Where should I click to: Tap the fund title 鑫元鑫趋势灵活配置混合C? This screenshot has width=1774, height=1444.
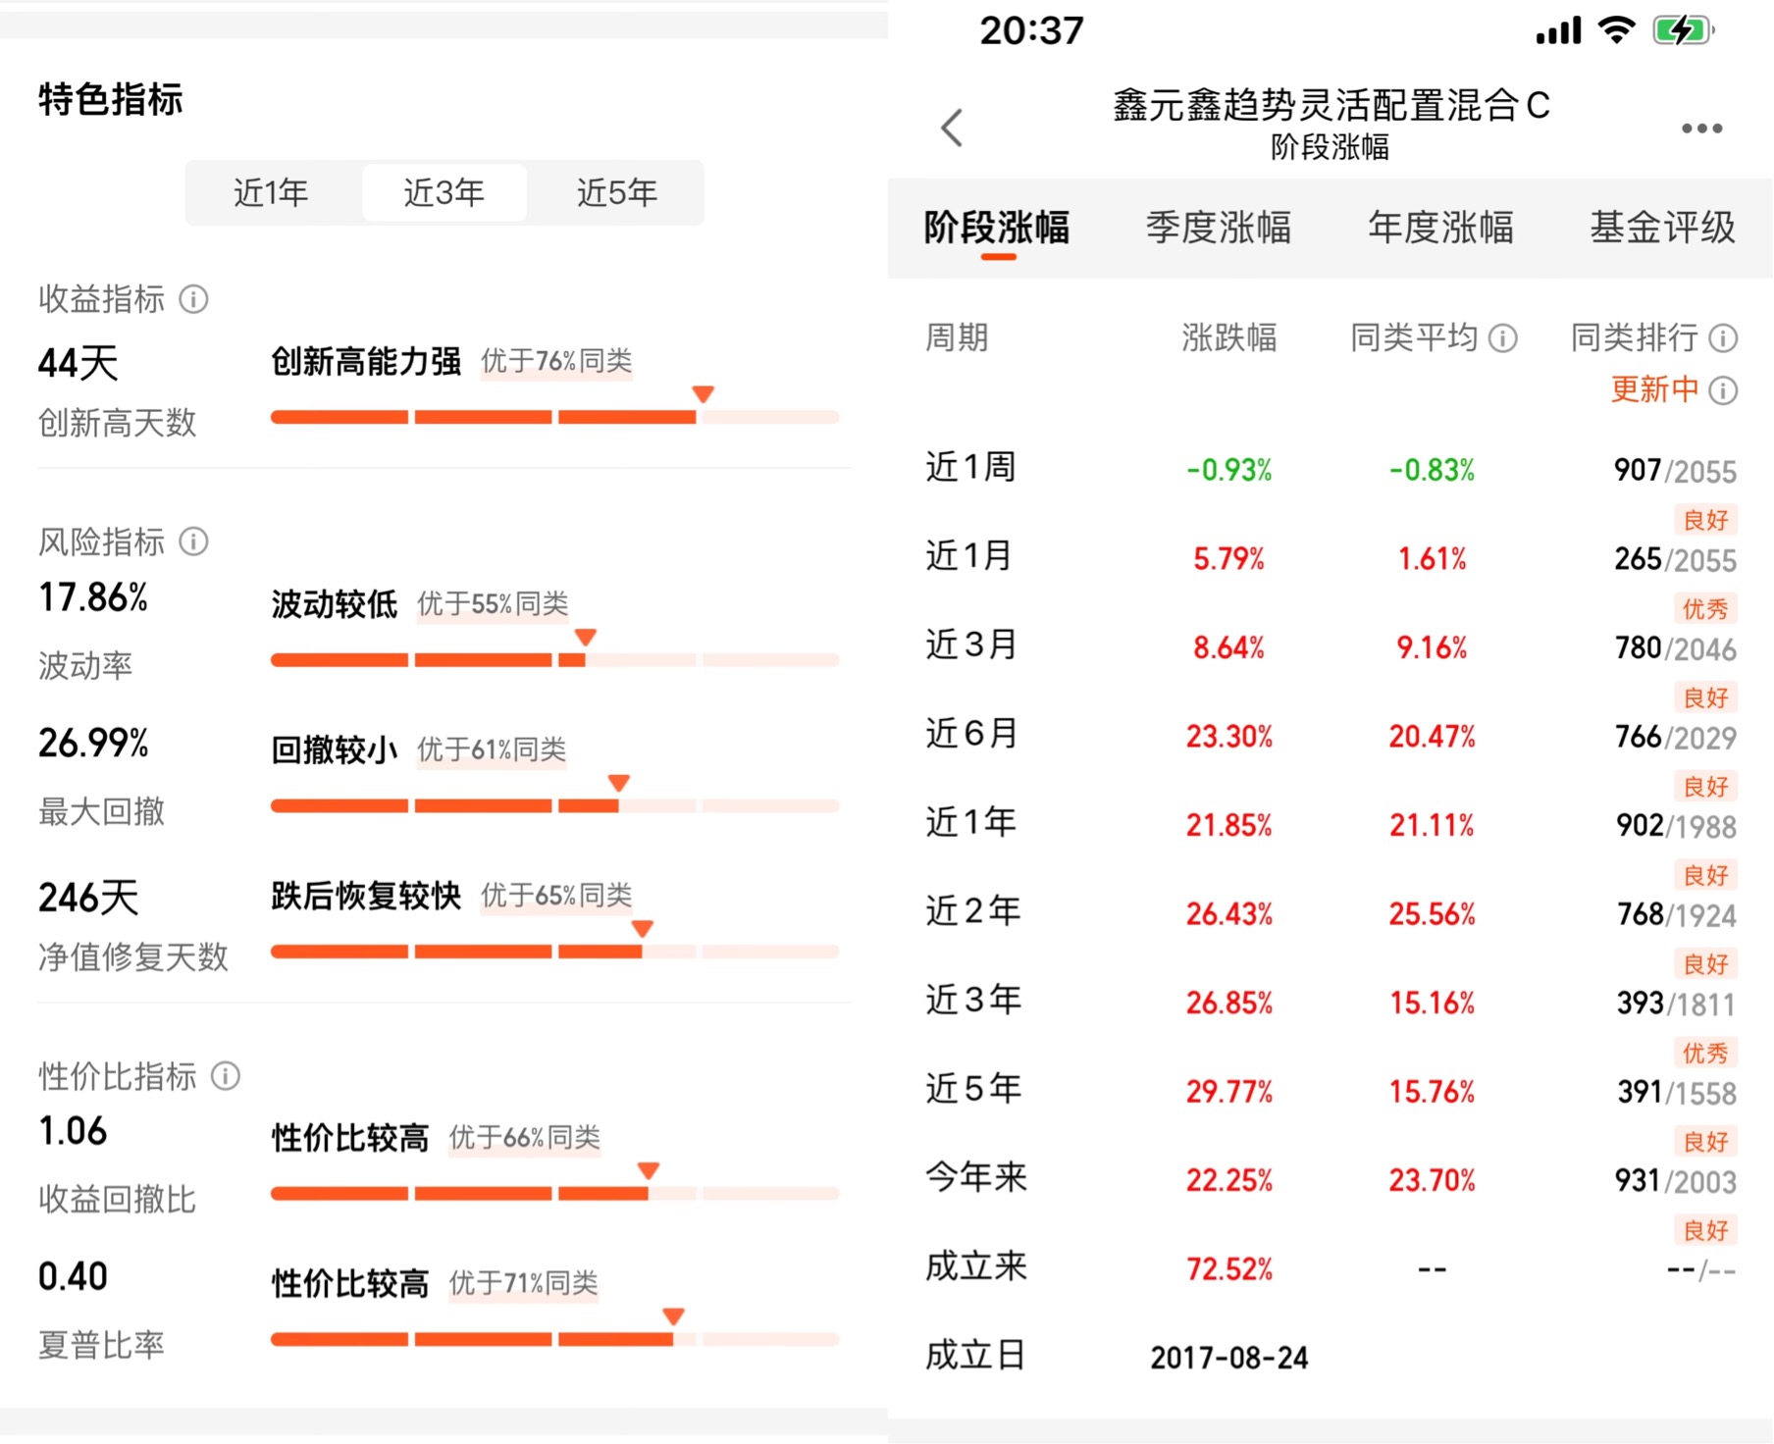coord(1330,105)
